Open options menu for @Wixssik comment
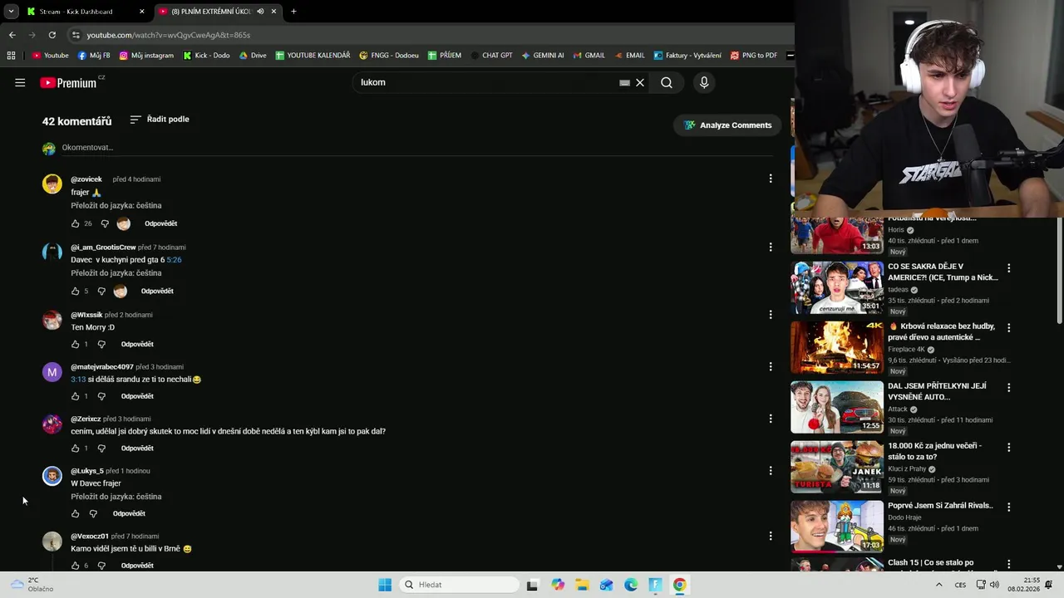The image size is (1064, 598). click(771, 315)
